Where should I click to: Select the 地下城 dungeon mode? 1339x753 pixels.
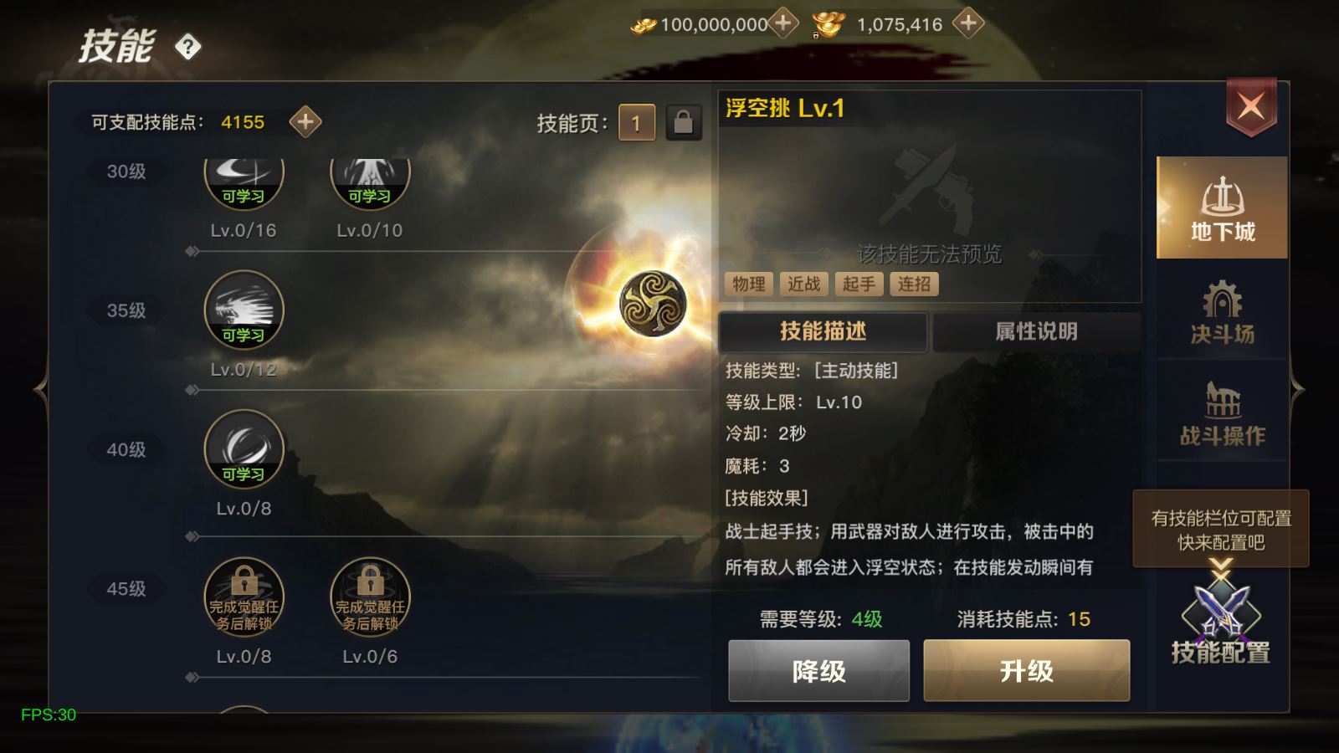pos(1222,207)
